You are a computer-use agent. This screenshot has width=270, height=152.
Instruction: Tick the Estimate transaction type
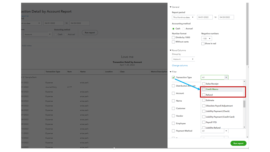[x=204, y=100]
